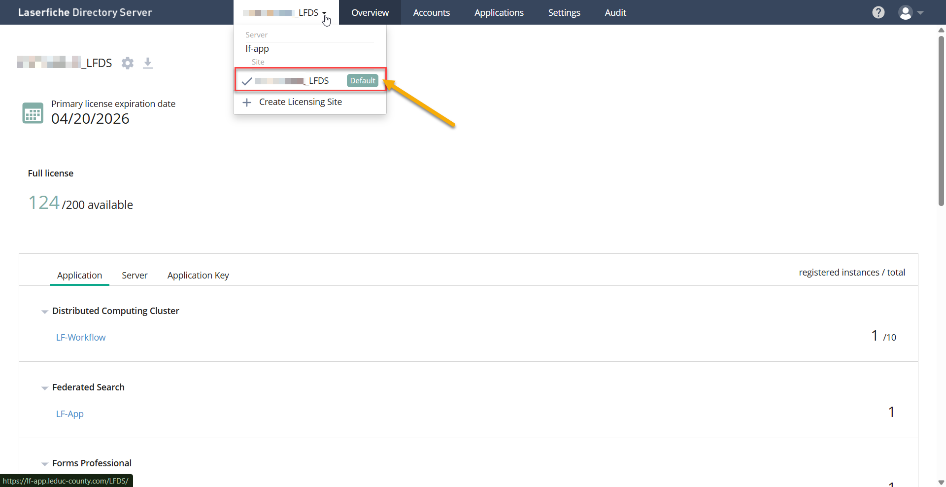The height and width of the screenshot is (487, 946).
Task: Click the Full license label
Action: 51,174
